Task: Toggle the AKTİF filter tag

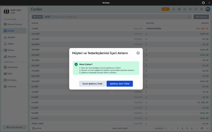Action: pyautogui.click(x=47, y=17)
